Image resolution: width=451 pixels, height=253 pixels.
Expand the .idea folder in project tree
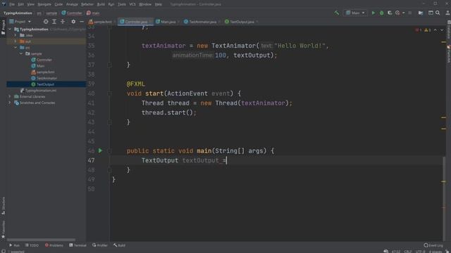coord(16,35)
